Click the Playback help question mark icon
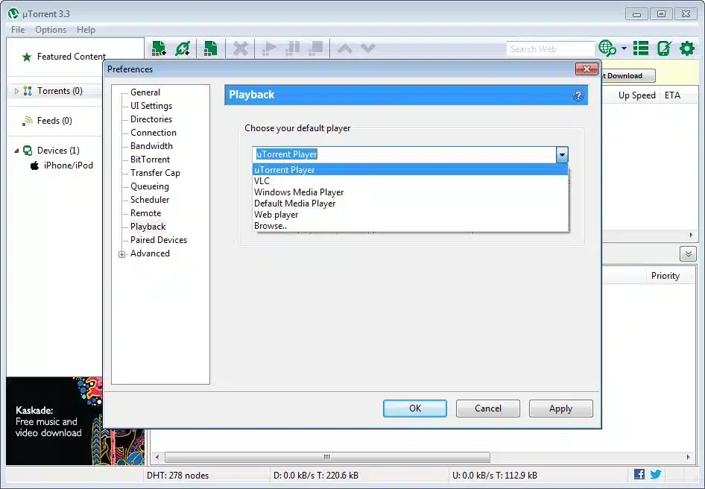The height and width of the screenshot is (489, 705). (578, 95)
